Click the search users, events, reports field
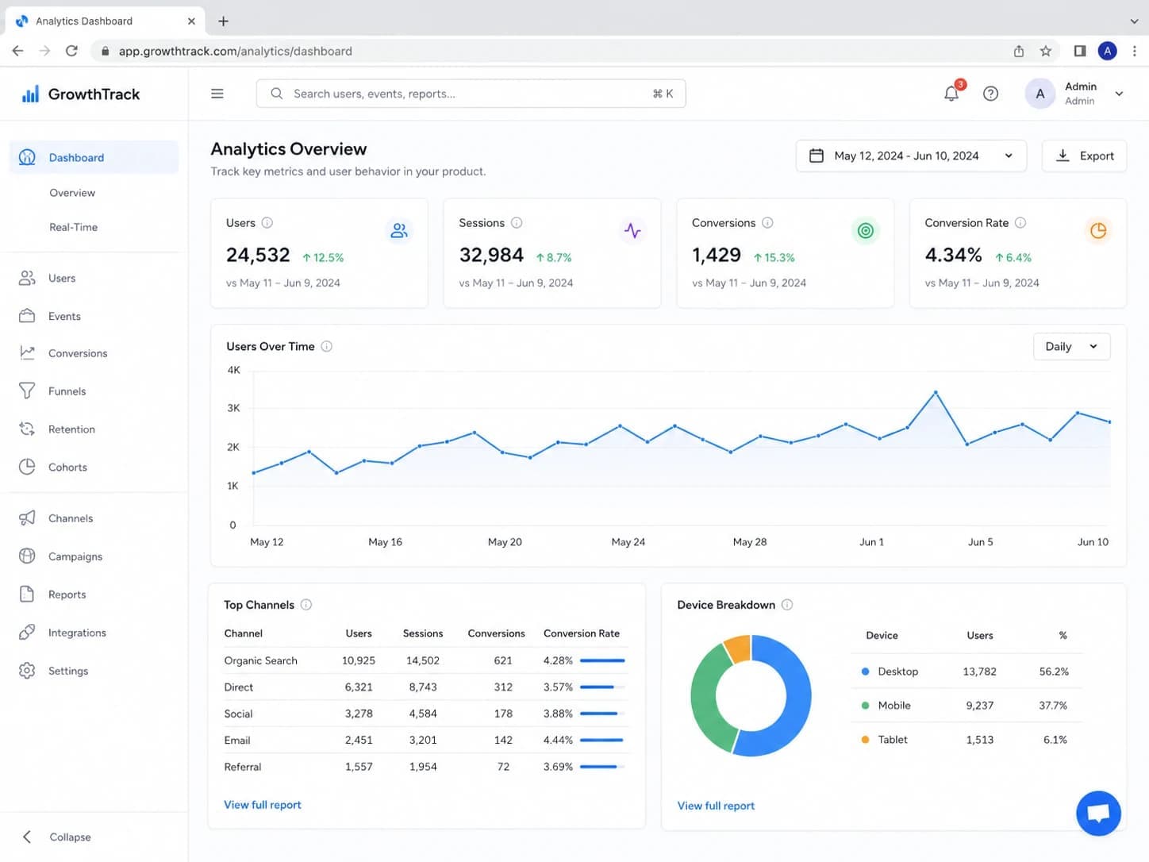The image size is (1149, 862). coord(471,94)
